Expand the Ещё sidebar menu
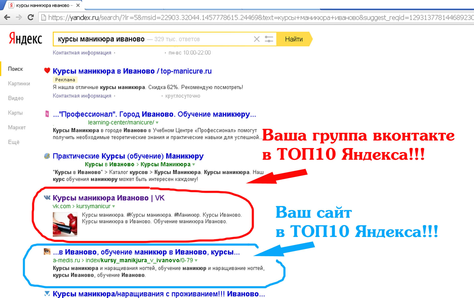474x298 pixels. tap(14, 142)
